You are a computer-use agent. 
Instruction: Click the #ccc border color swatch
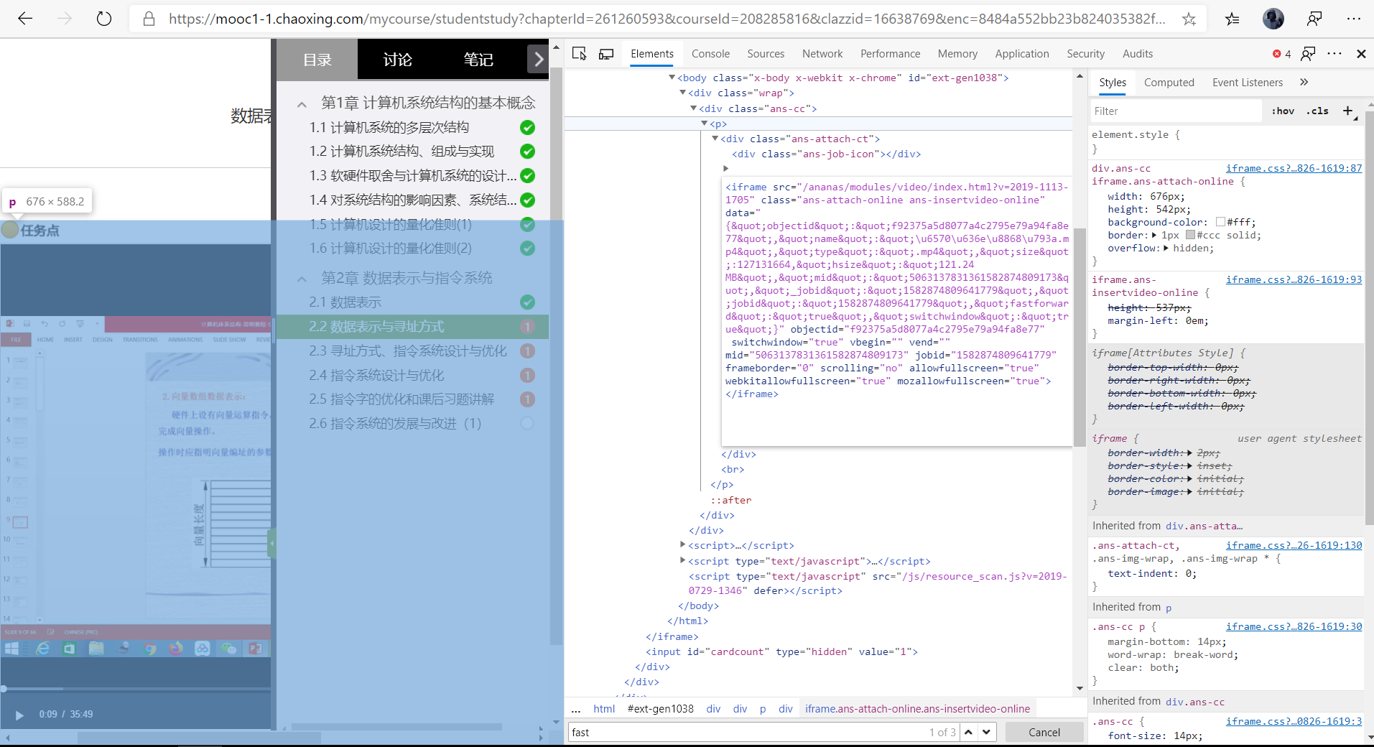1190,235
